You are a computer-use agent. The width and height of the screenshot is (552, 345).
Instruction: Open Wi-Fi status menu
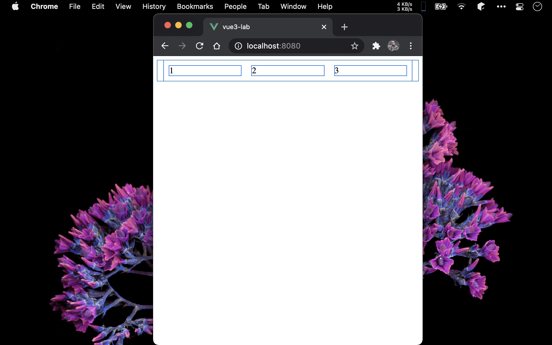click(x=461, y=6)
